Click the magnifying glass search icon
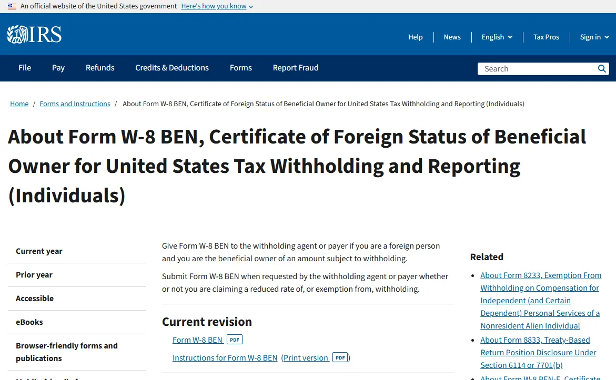 click(x=601, y=69)
